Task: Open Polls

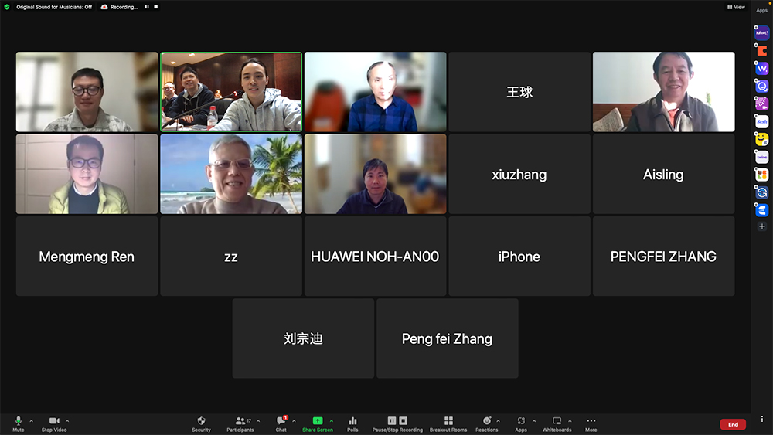Action: [352, 423]
